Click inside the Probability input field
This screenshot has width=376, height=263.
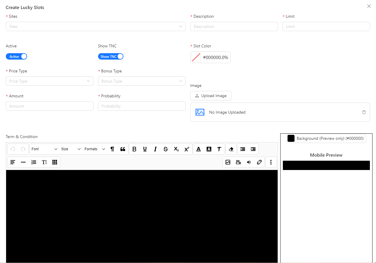coord(142,106)
